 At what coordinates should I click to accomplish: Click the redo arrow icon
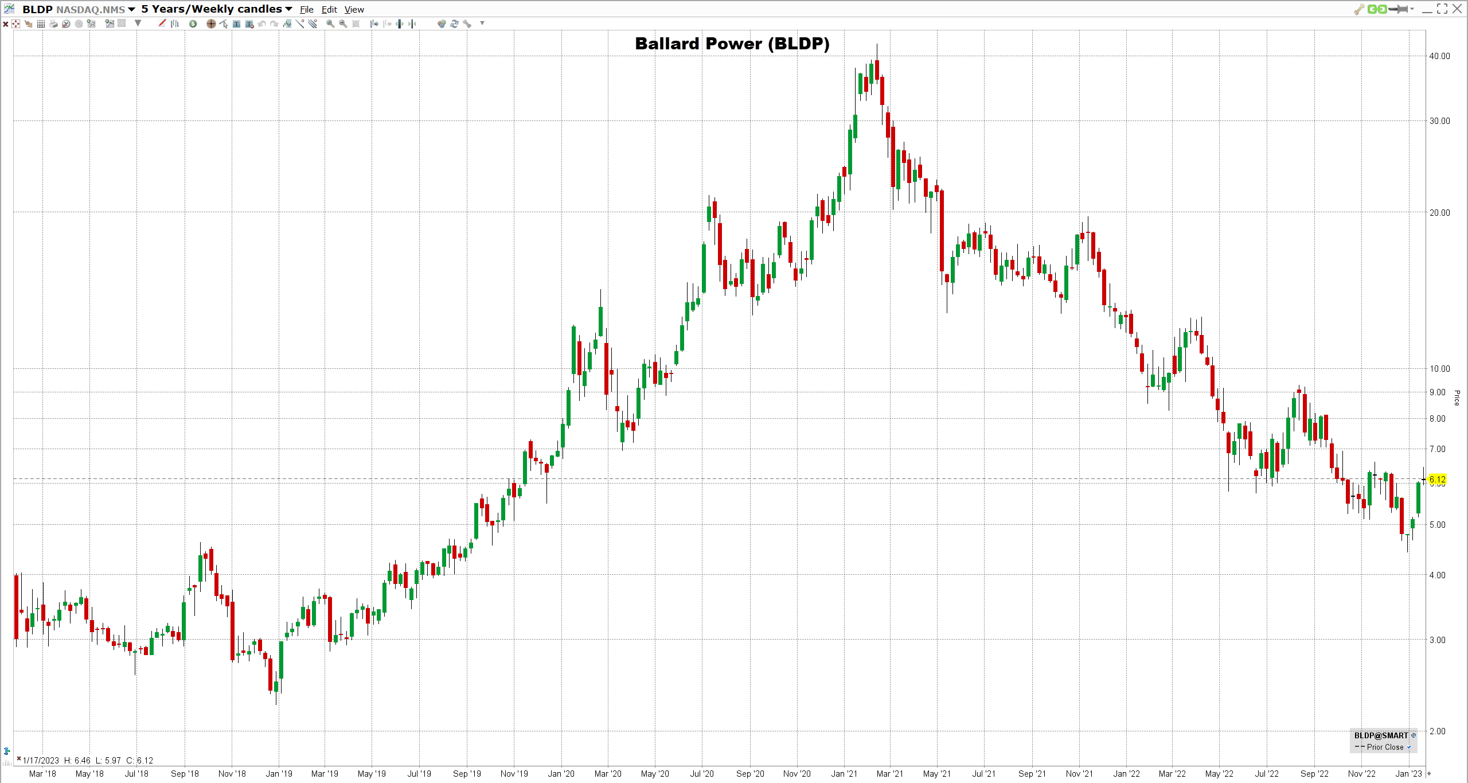(274, 24)
